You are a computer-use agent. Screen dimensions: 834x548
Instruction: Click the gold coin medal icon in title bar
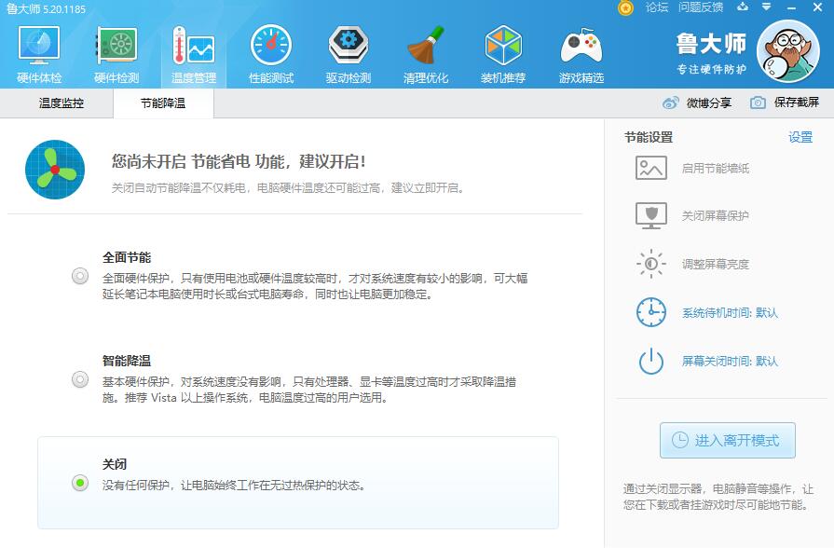tap(625, 8)
